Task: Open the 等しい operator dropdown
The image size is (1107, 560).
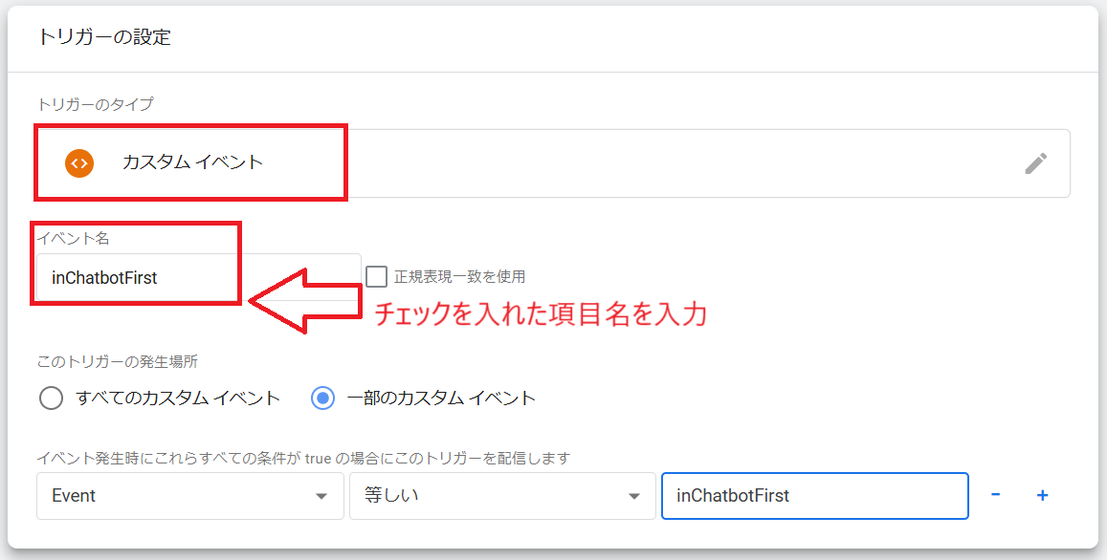Action: 502,496
